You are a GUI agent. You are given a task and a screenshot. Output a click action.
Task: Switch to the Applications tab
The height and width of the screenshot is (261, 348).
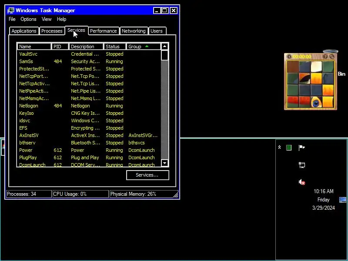click(24, 31)
